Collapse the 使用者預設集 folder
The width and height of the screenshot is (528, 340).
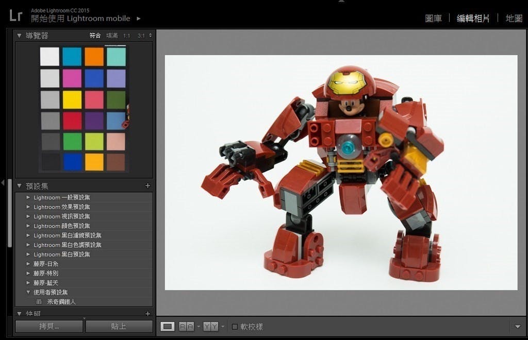[28, 293]
